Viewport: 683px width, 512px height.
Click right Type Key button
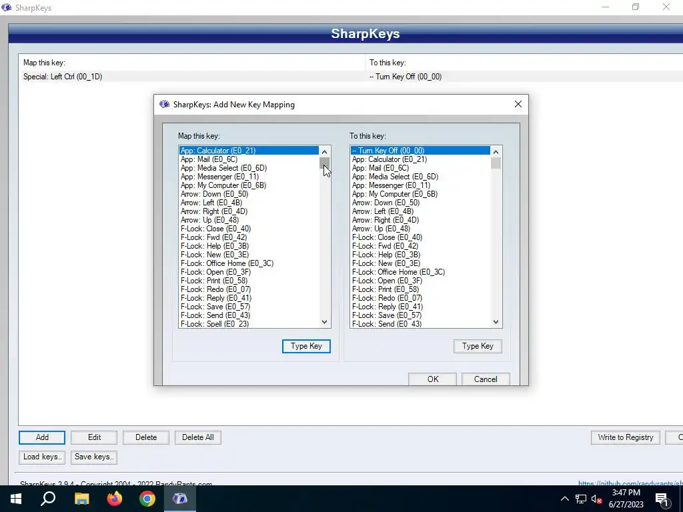(x=478, y=346)
